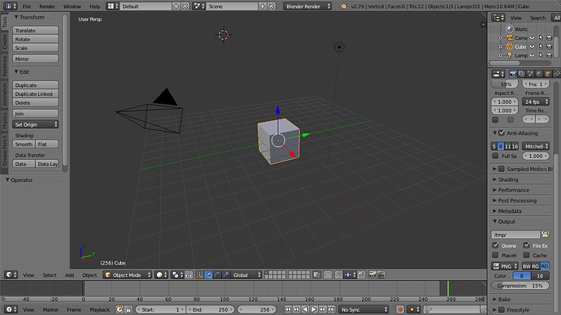561x315 pixels.
Task: Enable the Placeholders checkbox
Action: pyautogui.click(x=495, y=255)
